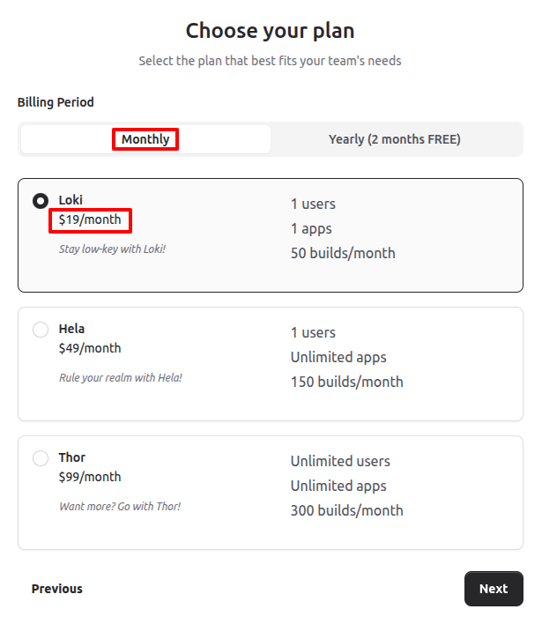This screenshot has height=624, width=542.
Task: Click the "Choose your plan" heading
Action: [x=270, y=31]
